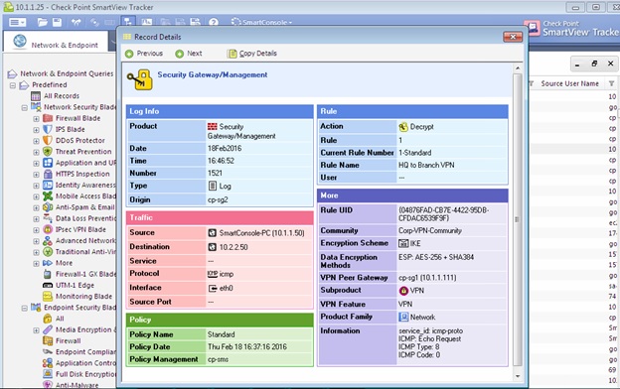Click Source User Name column header

(x=569, y=83)
